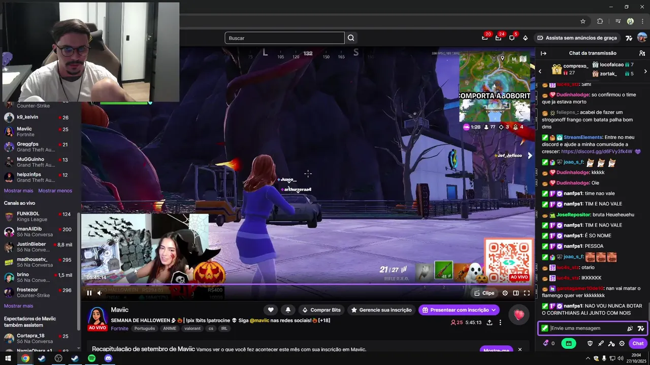Pause the Maviic stream video

click(89, 293)
